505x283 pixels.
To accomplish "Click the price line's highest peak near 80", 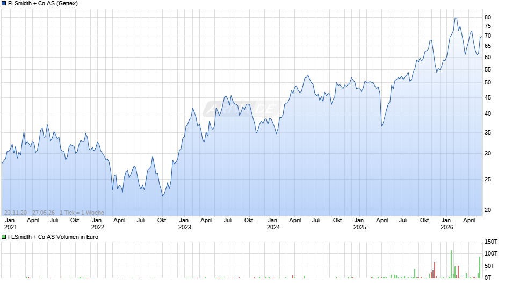I will (456, 18).
